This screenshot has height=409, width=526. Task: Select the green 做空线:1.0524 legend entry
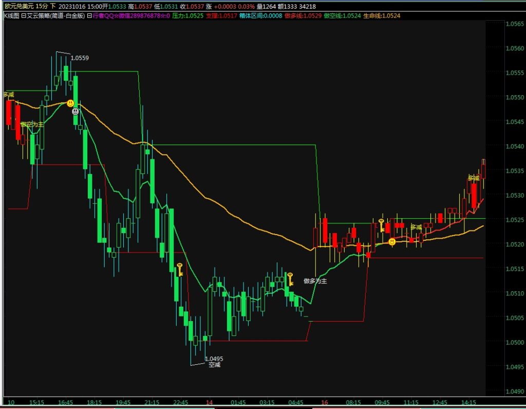(x=342, y=16)
